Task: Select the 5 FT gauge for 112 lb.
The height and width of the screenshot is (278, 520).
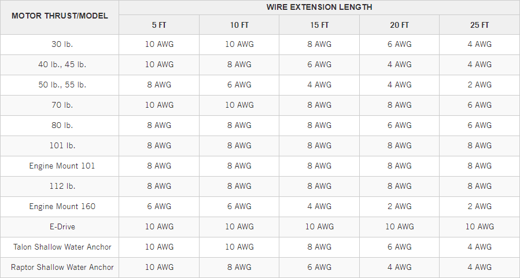Action: pyautogui.click(x=159, y=186)
